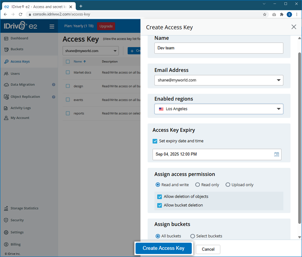Expand the Enabled regions dropdown
Image resolution: width=302 pixels, height=257 pixels.
pos(219,109)
